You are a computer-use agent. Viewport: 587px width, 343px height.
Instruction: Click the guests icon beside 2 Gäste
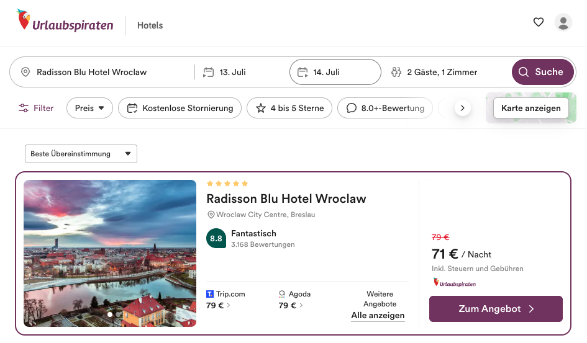pyautogui.click(x=396, y=72)
